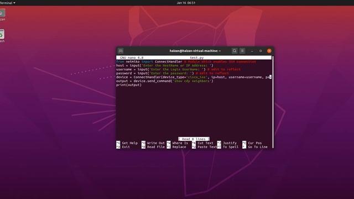Select the home folder desktop icon

tap(2, 15)
